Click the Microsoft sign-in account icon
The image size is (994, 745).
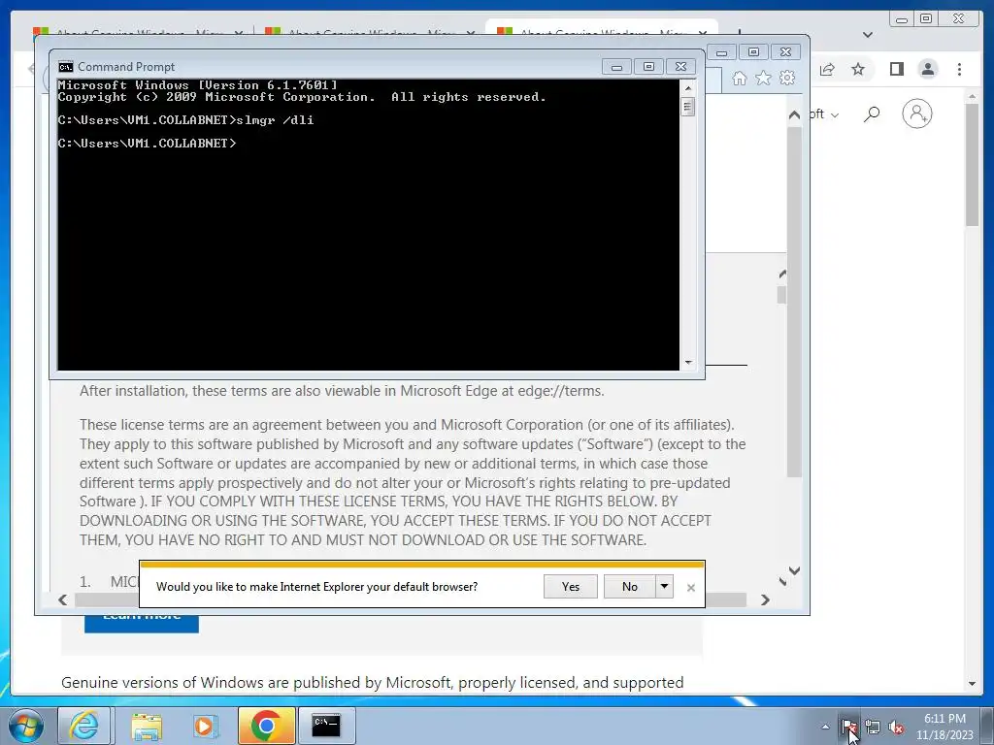[x=916, y=114]
